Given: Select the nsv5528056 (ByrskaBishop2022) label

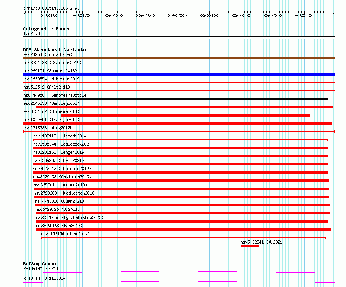Looking at the screenshot, I should (x=70, y=217).
